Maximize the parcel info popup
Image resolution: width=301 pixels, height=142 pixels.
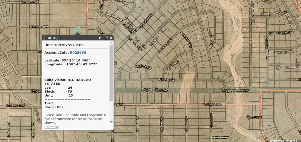point(106,38)
